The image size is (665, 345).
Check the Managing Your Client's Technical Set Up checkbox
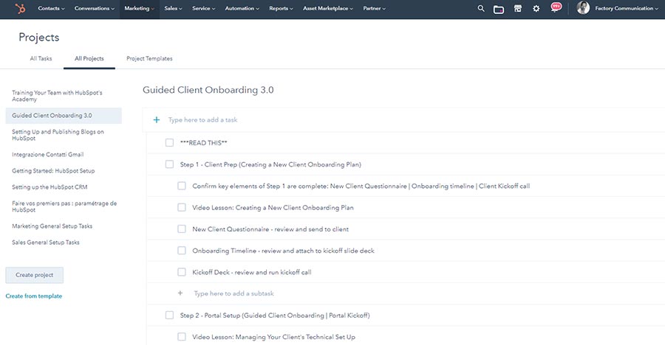coord(182,337)
